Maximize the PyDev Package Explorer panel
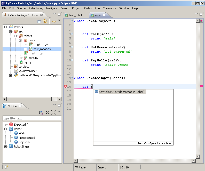The height and width of the screenshot is (171, 205). [x=59, y=14]
